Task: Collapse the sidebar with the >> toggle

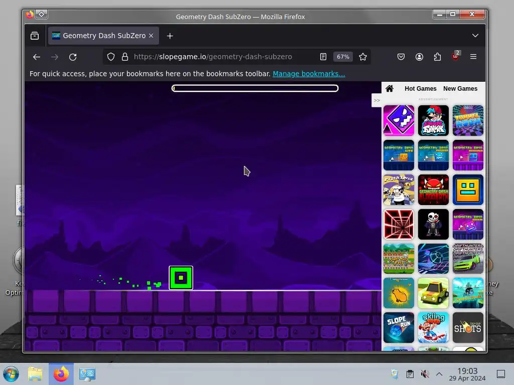Action: click(376, 100)
